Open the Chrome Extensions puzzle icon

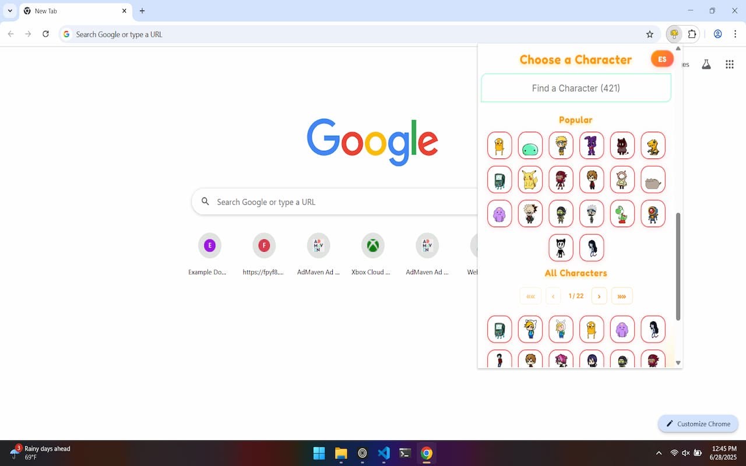(692, 34)
